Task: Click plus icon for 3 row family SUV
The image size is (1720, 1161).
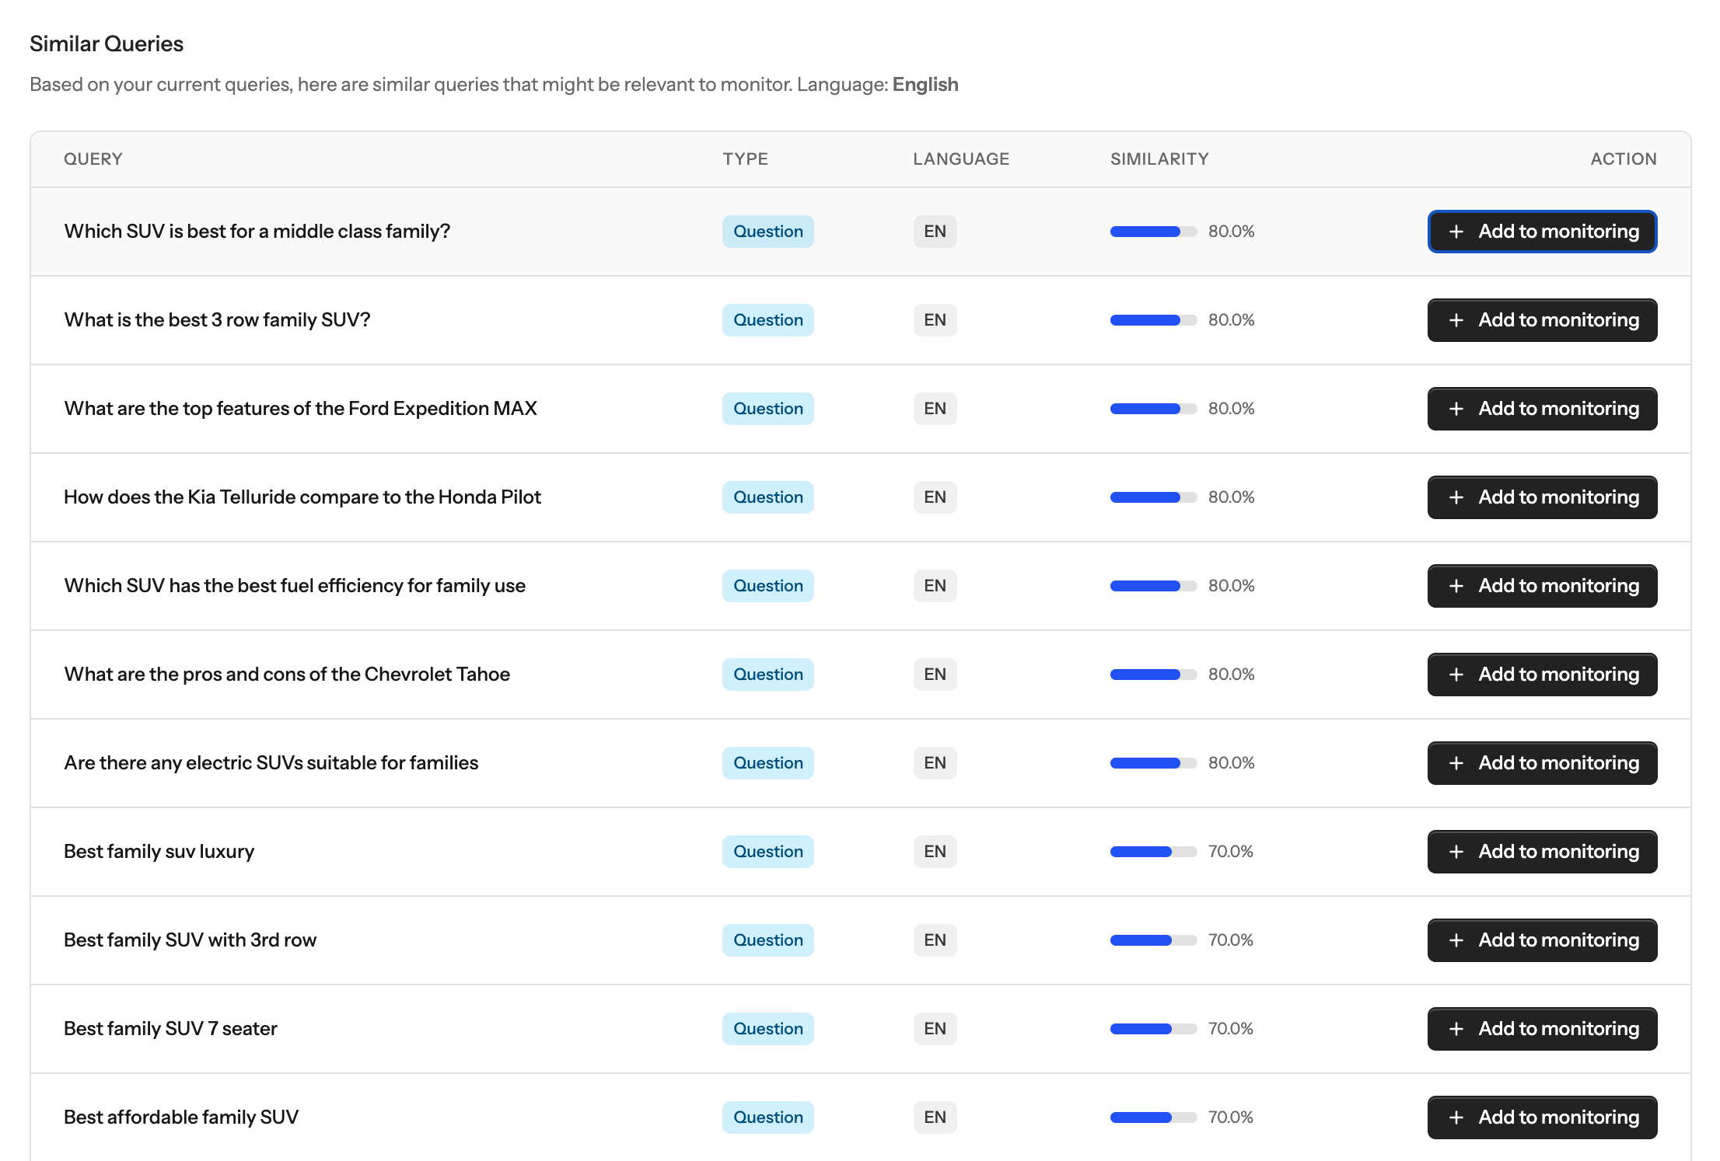Action: (x=1456, y=320)
